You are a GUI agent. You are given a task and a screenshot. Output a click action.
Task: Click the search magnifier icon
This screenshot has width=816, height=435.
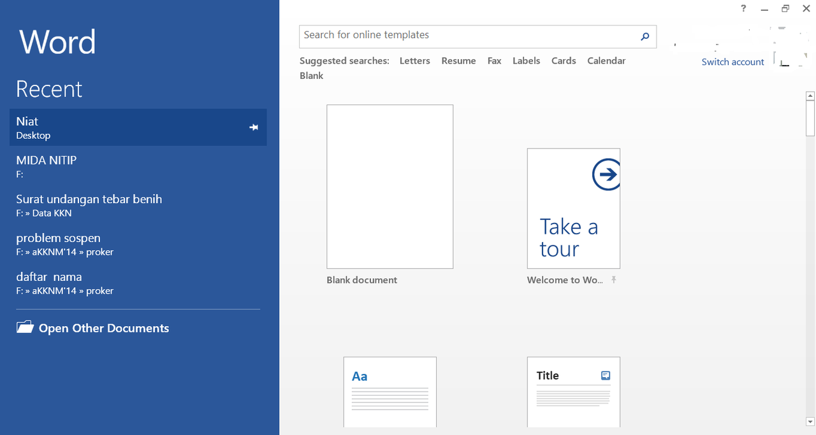[x=645, y=36]
